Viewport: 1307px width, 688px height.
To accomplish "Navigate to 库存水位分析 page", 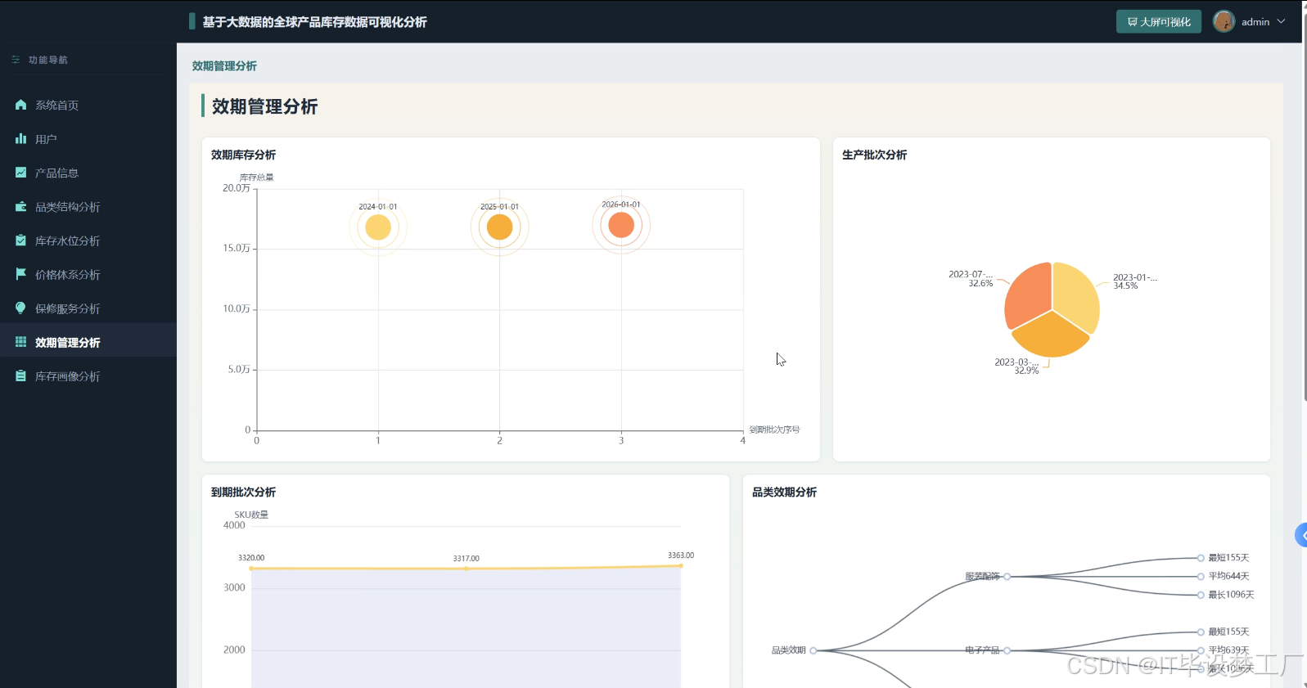I will coord(88,241).
